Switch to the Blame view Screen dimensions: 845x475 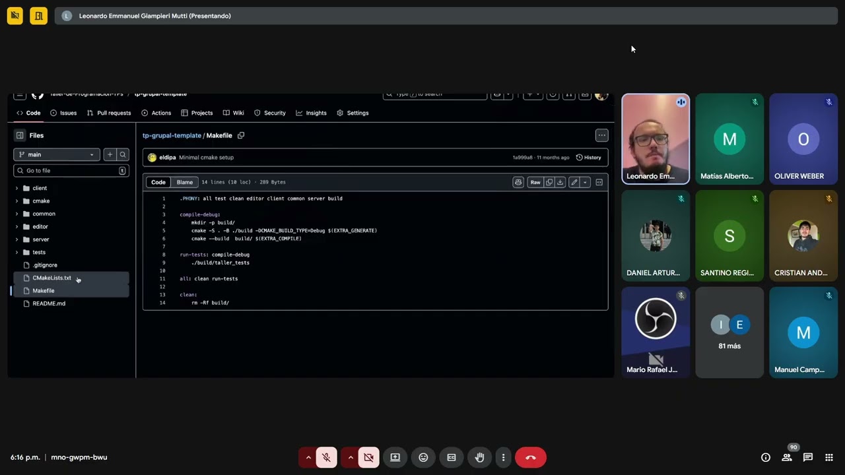tap(185, 182)
